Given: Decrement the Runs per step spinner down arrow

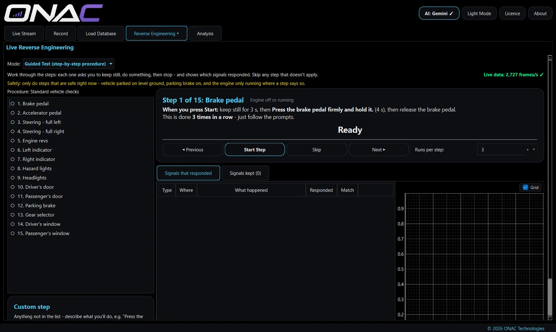Looking at the screenshot, I should (x=534, y=150).
